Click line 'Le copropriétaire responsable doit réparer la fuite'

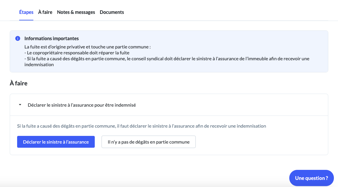(x=77, y=53)
